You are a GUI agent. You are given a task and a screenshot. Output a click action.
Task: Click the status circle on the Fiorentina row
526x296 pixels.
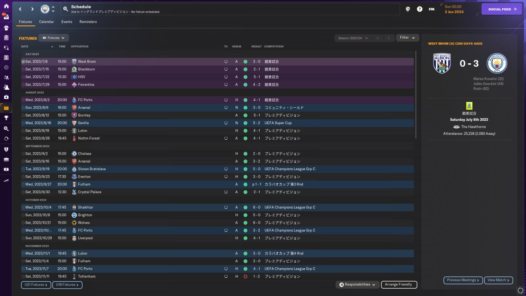23,85
